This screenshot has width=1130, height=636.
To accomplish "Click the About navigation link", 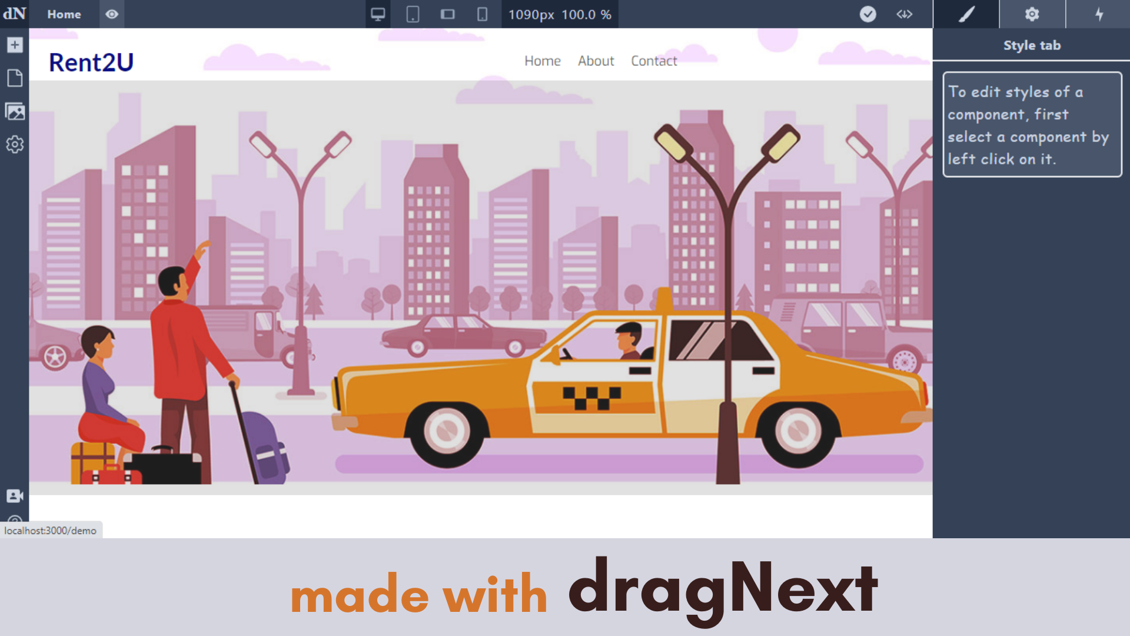I will pyautogui.click(x=596, y=61).
